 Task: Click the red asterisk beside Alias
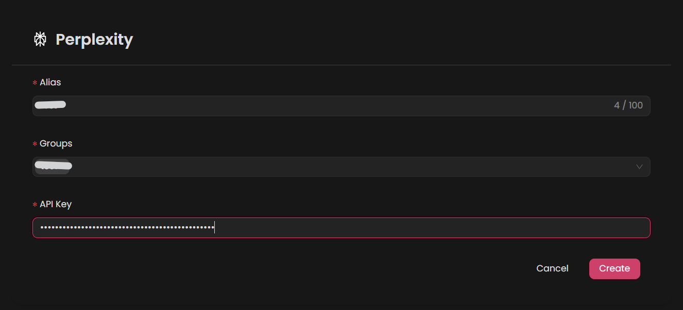[x=35, y=82]
